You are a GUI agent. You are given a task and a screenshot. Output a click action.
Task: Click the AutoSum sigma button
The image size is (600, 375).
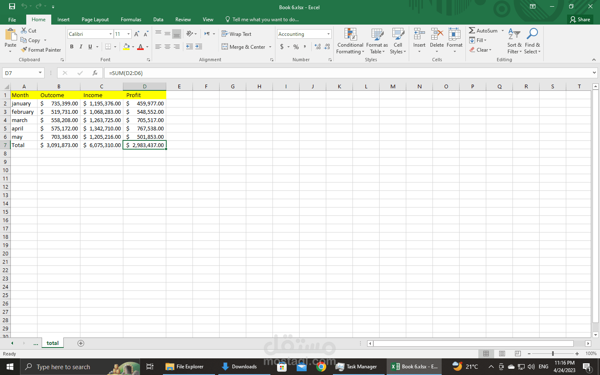point(483,30)
